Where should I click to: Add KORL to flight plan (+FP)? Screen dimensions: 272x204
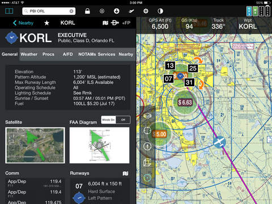tap(126, 23)
